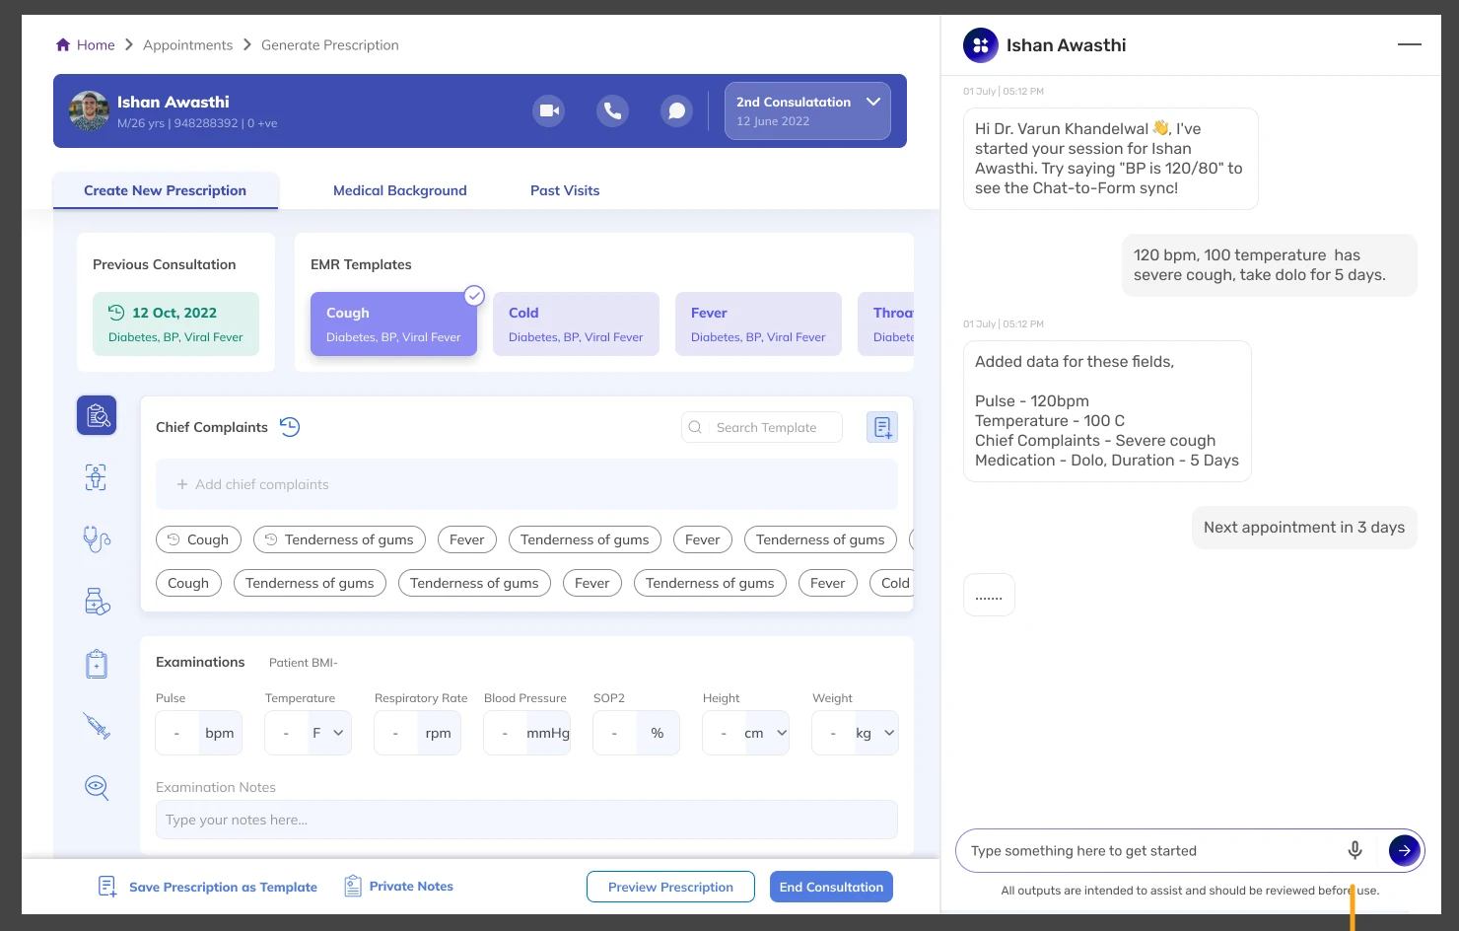Click the Search Template field
This screenshot has width=1459, height=931.
[x=762, y=427]
